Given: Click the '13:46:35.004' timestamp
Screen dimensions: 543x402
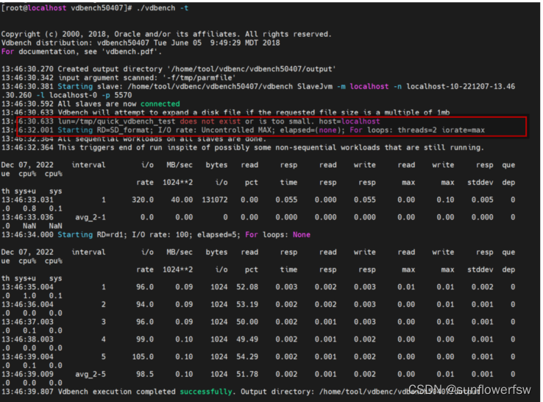Looking at the screenshot, I should (x=27, y=287).
